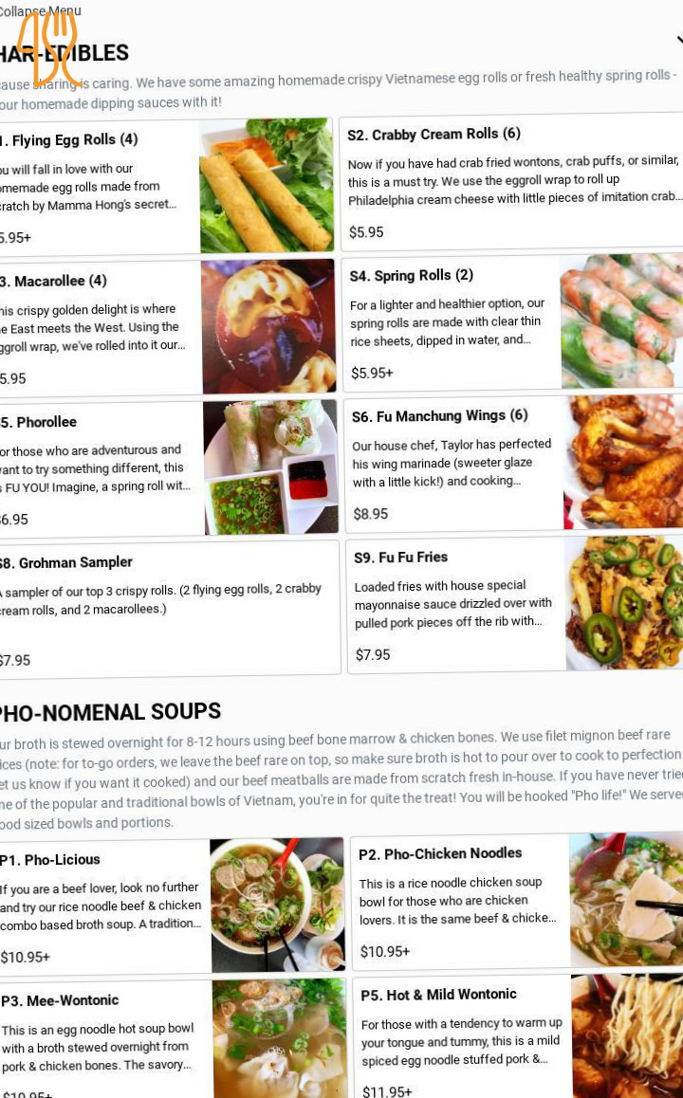Collapse the Shar-Edibles section chevron

point(679,41)
